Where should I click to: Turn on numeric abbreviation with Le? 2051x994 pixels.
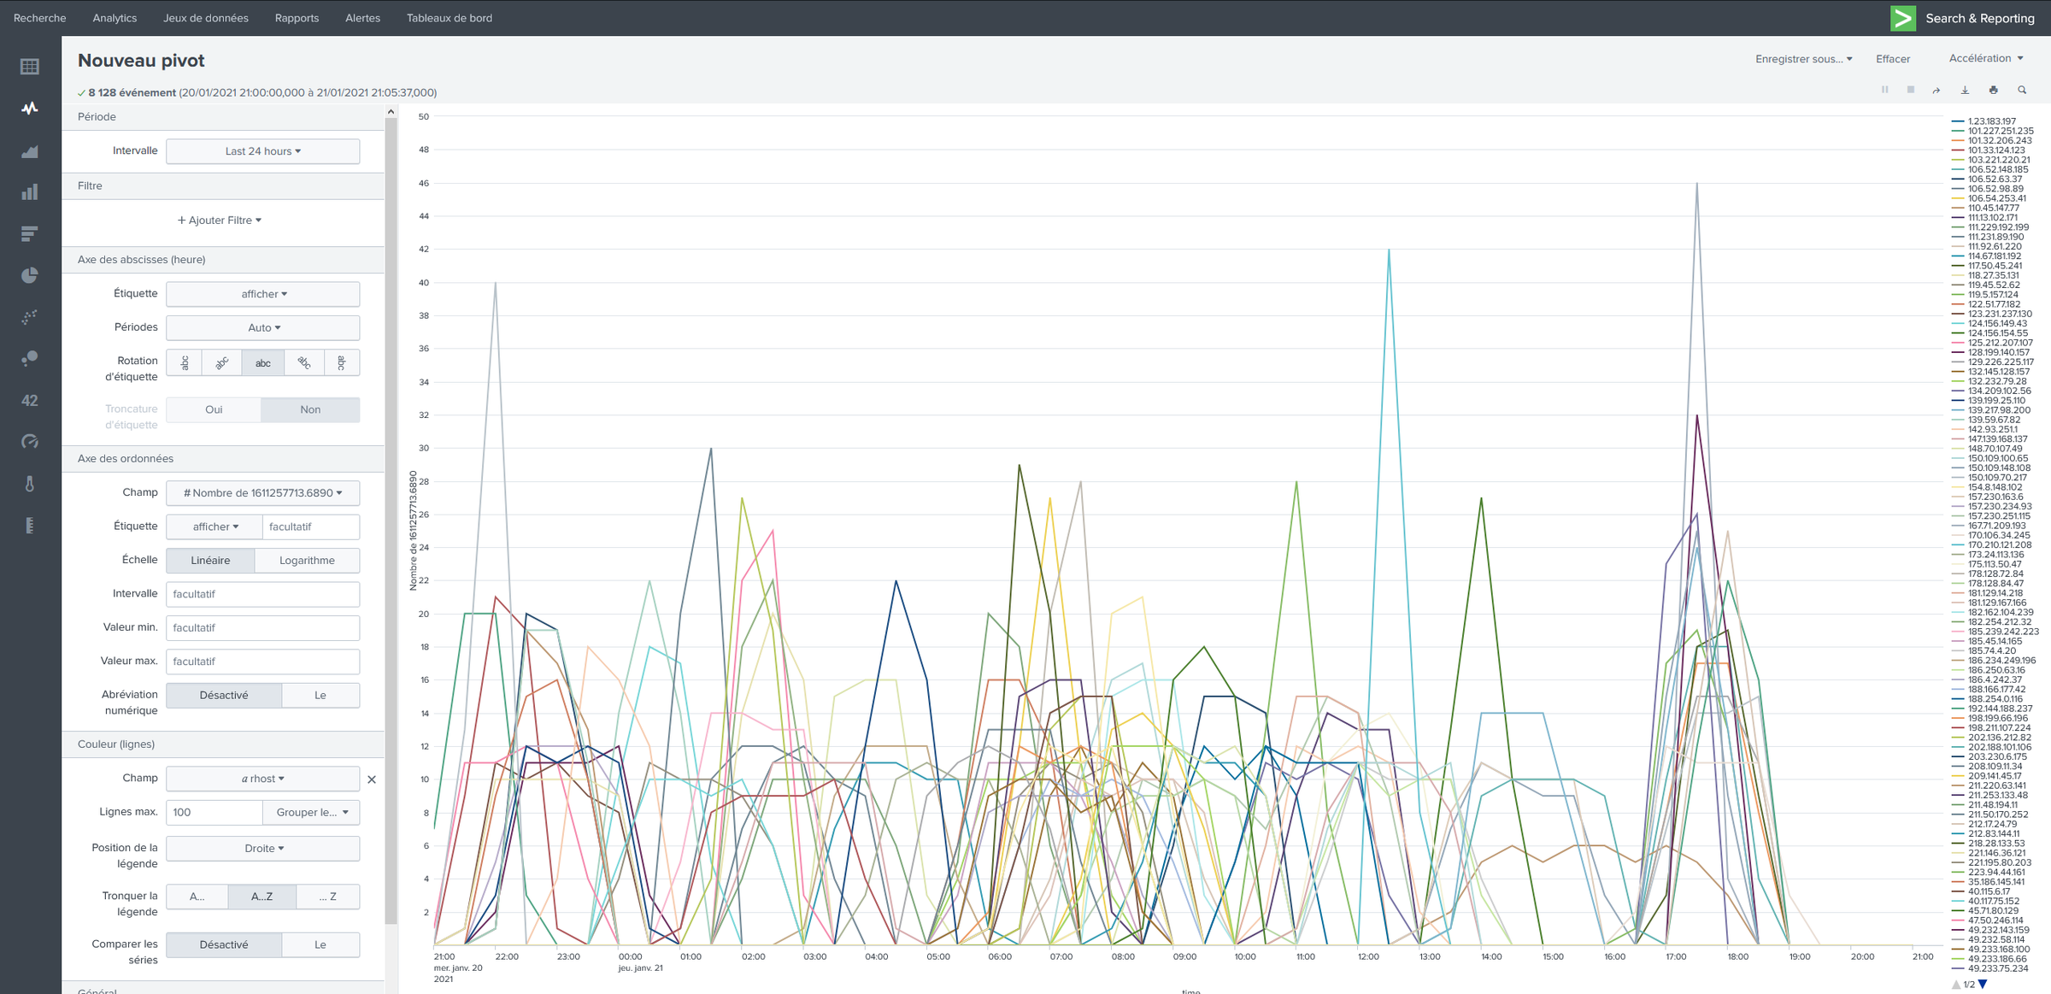[320, 695]
